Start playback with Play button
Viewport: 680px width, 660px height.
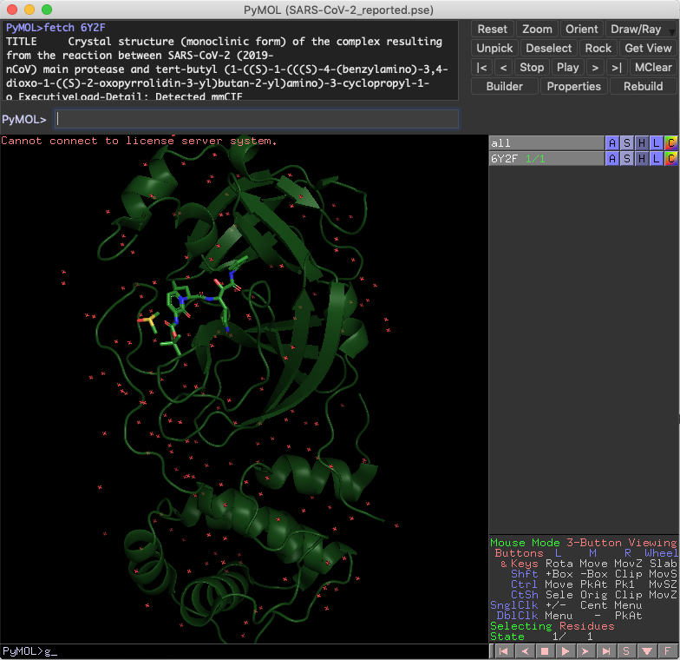[x=567, y=68]
